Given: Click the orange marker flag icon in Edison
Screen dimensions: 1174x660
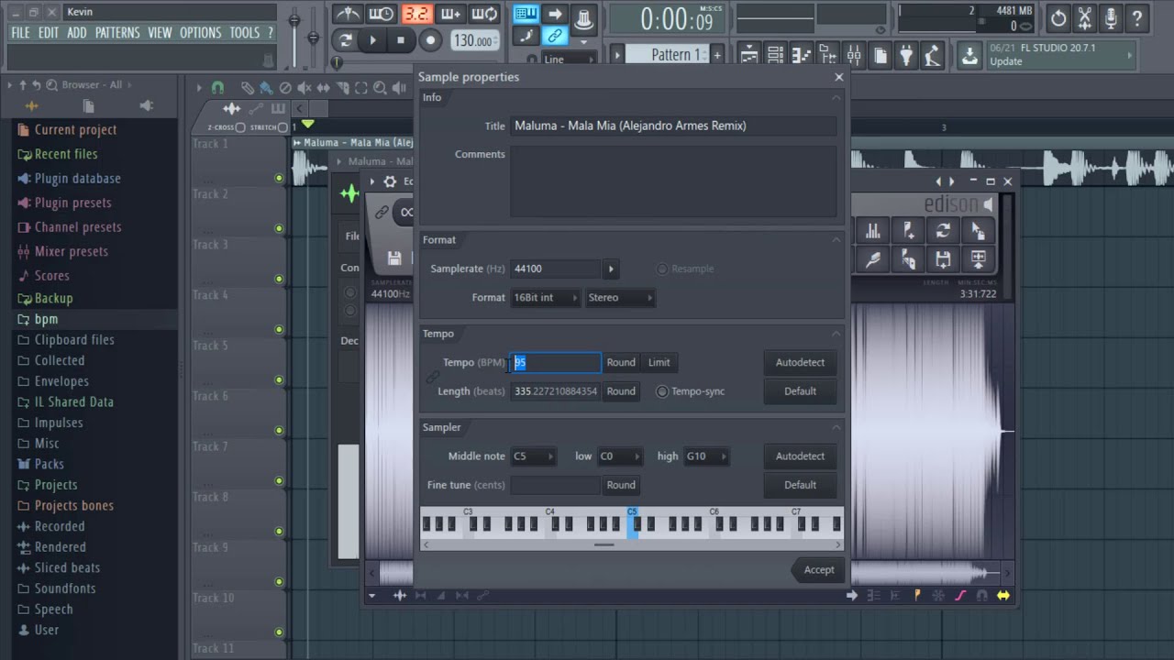Looking at the screenshot, I should click(x=917, y=596).
